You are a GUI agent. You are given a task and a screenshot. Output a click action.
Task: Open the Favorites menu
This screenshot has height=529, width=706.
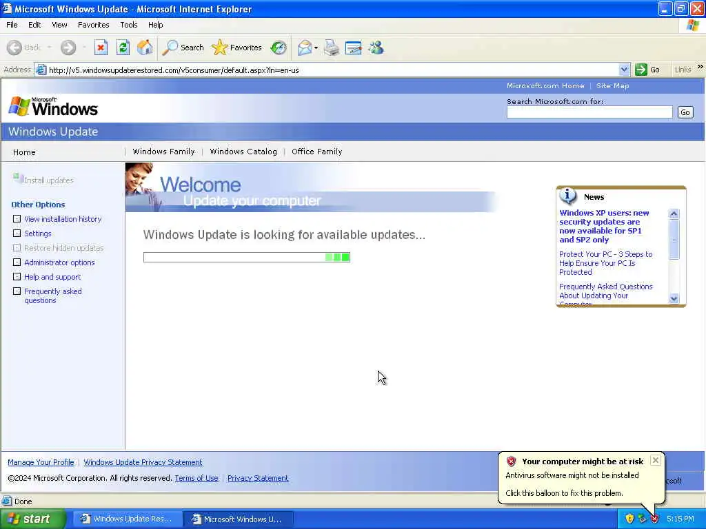(93, 25)
